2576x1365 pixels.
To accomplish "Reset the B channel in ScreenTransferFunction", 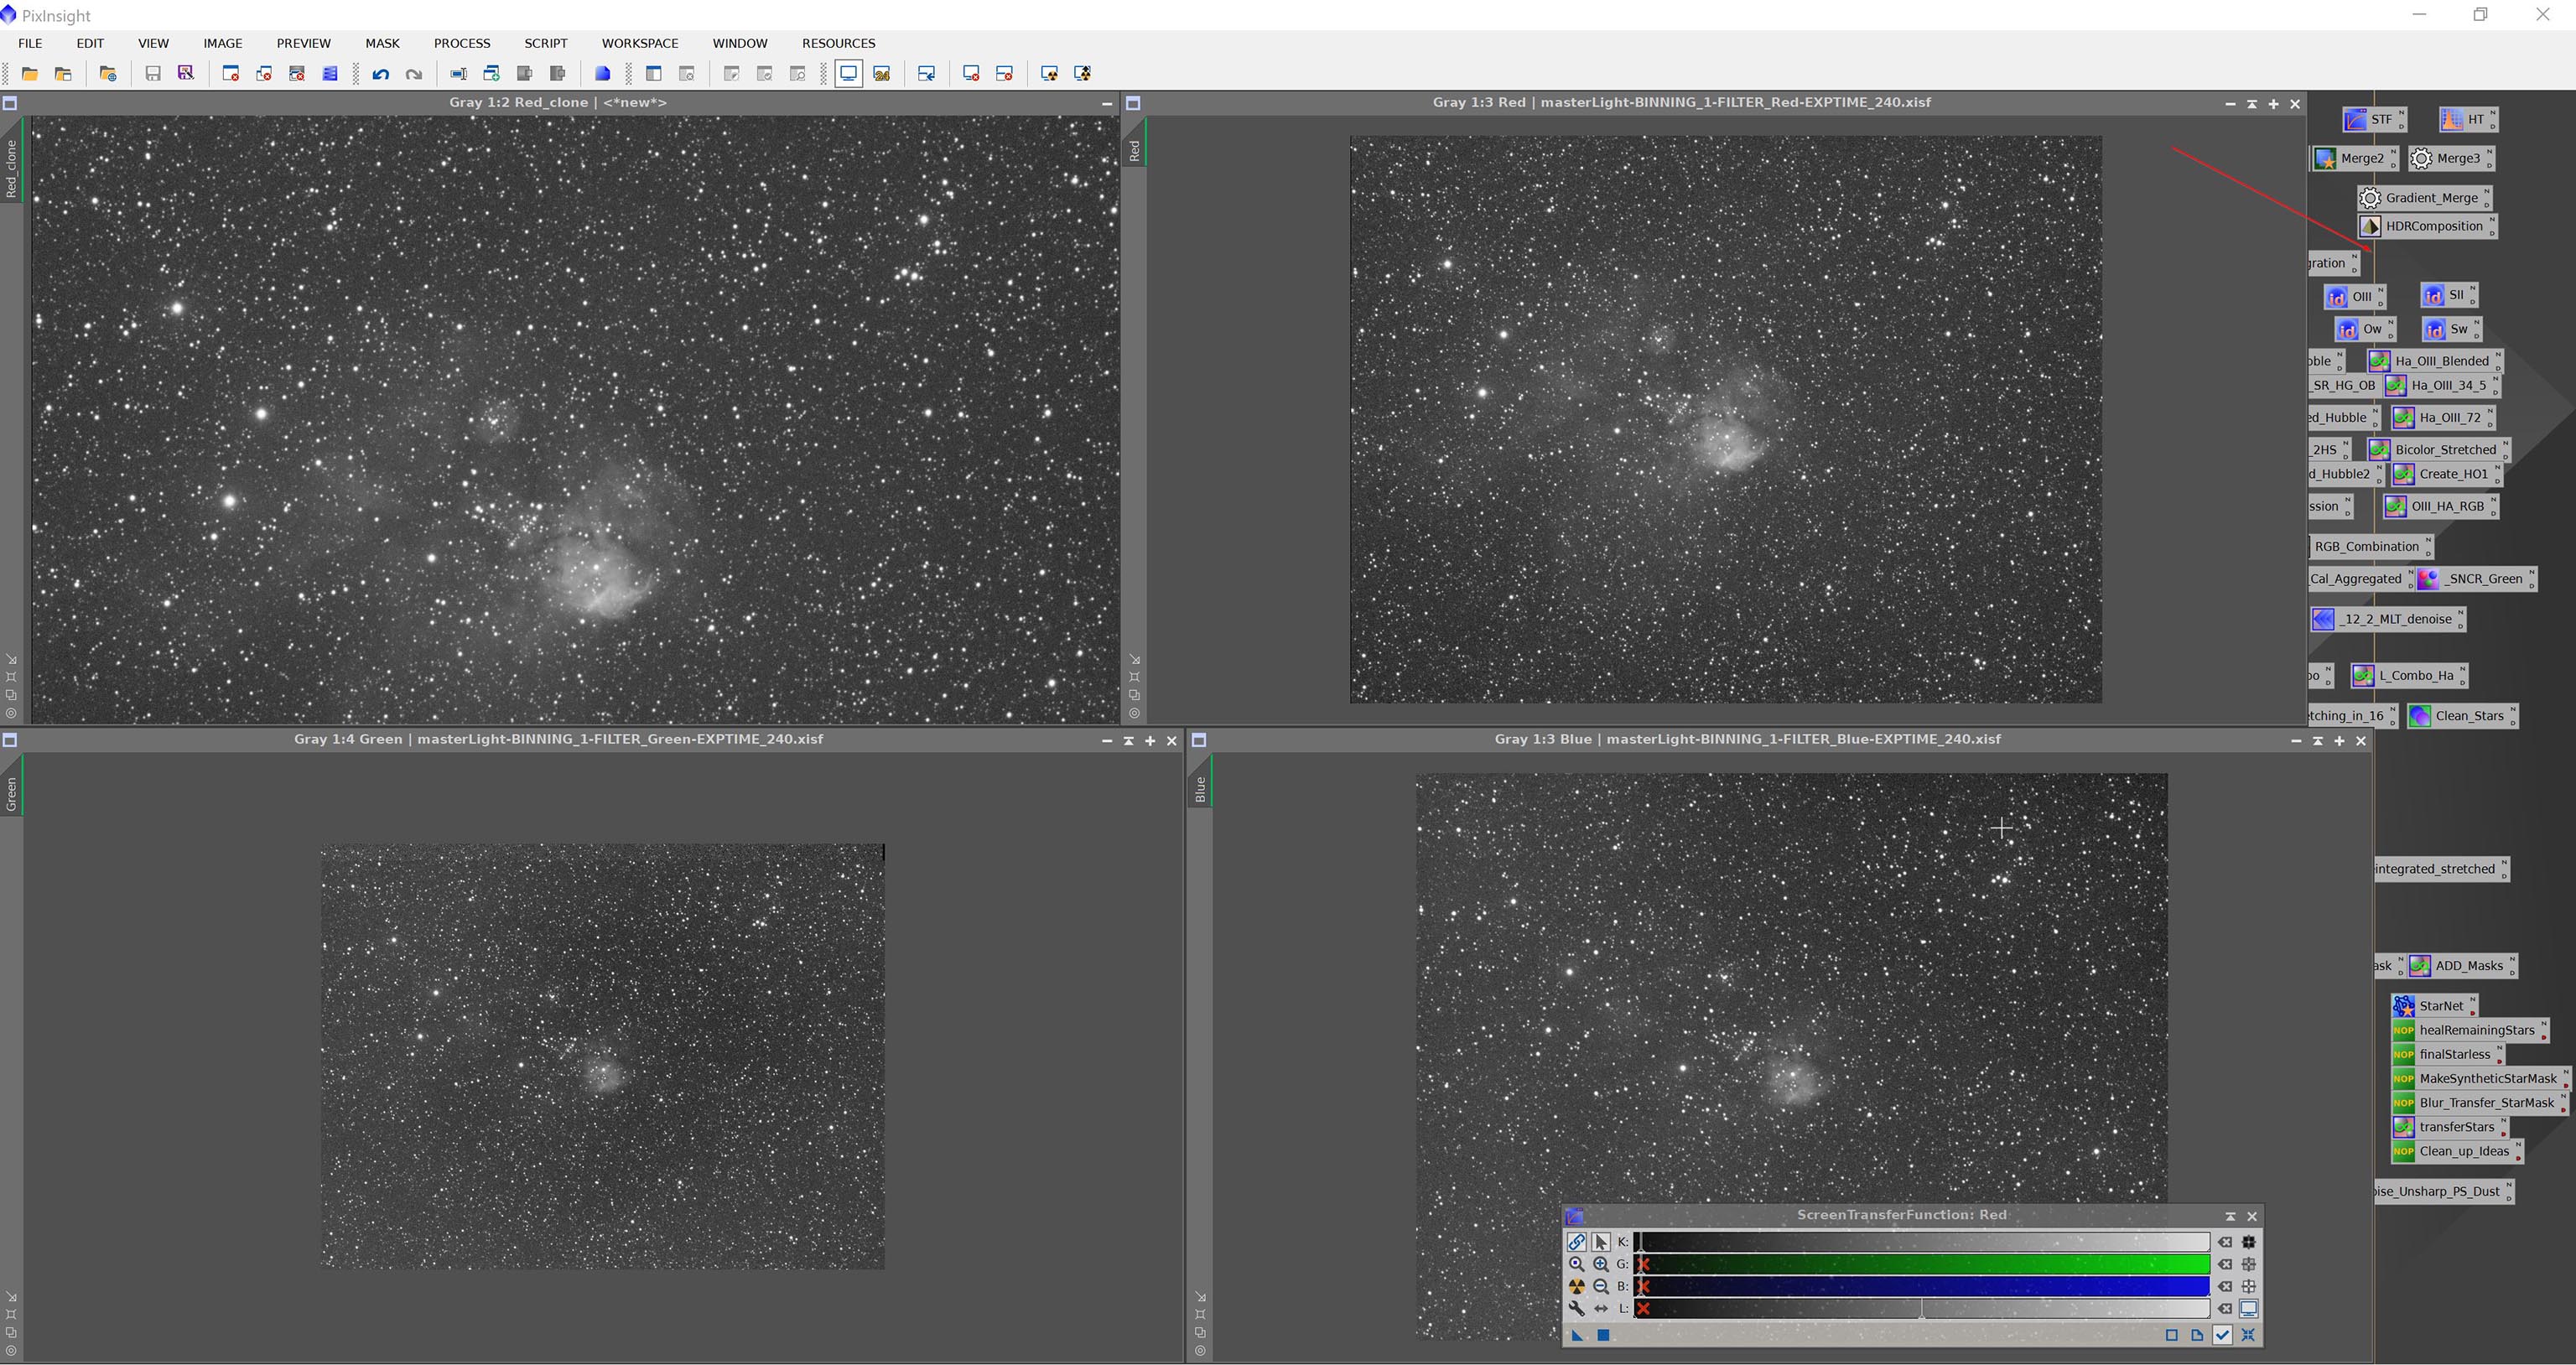I will [x=2225, y=1286].
